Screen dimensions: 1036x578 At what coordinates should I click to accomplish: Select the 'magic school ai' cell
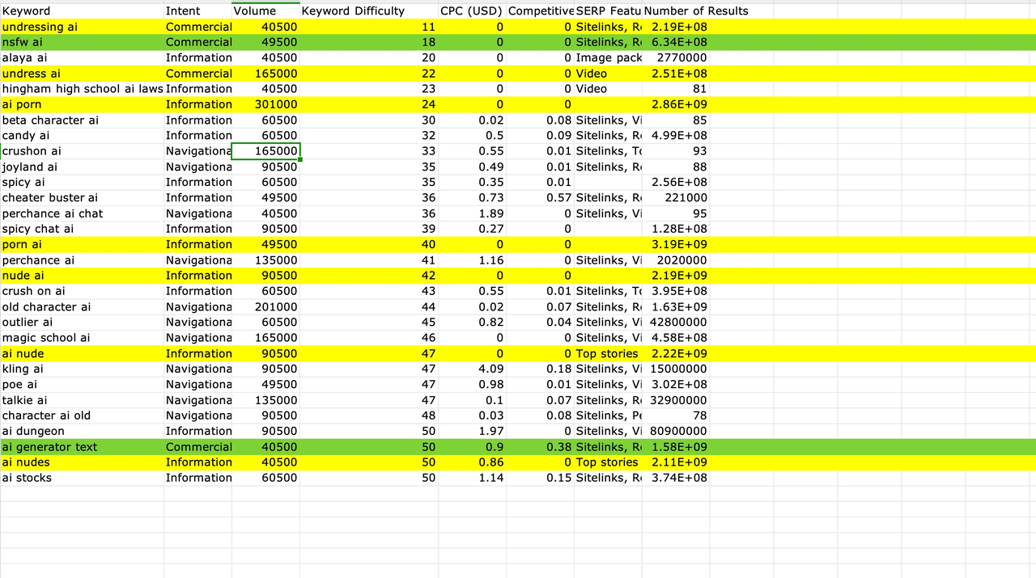(x=82, y=338)
